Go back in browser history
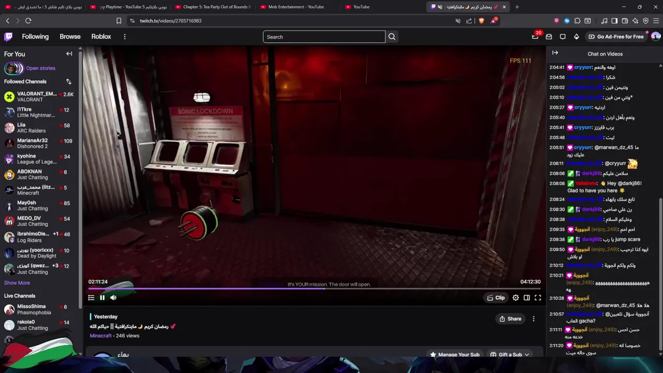Viewport: 663px width, 373px height. point(7,21)
